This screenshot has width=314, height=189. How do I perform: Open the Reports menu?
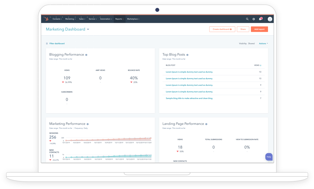[119, 19]
